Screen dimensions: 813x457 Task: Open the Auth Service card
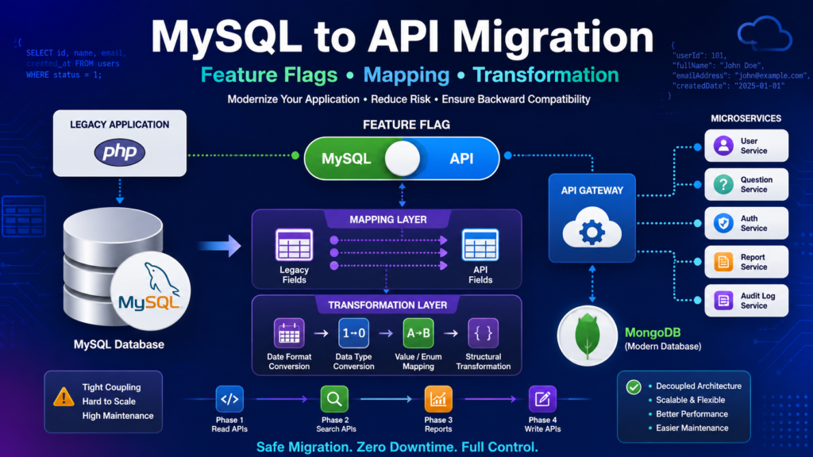pos(746,223)
